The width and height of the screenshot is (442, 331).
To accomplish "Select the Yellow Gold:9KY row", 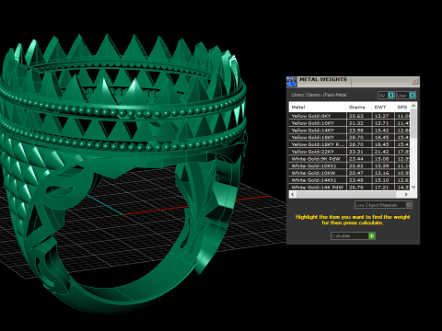I will click(349, 116).
